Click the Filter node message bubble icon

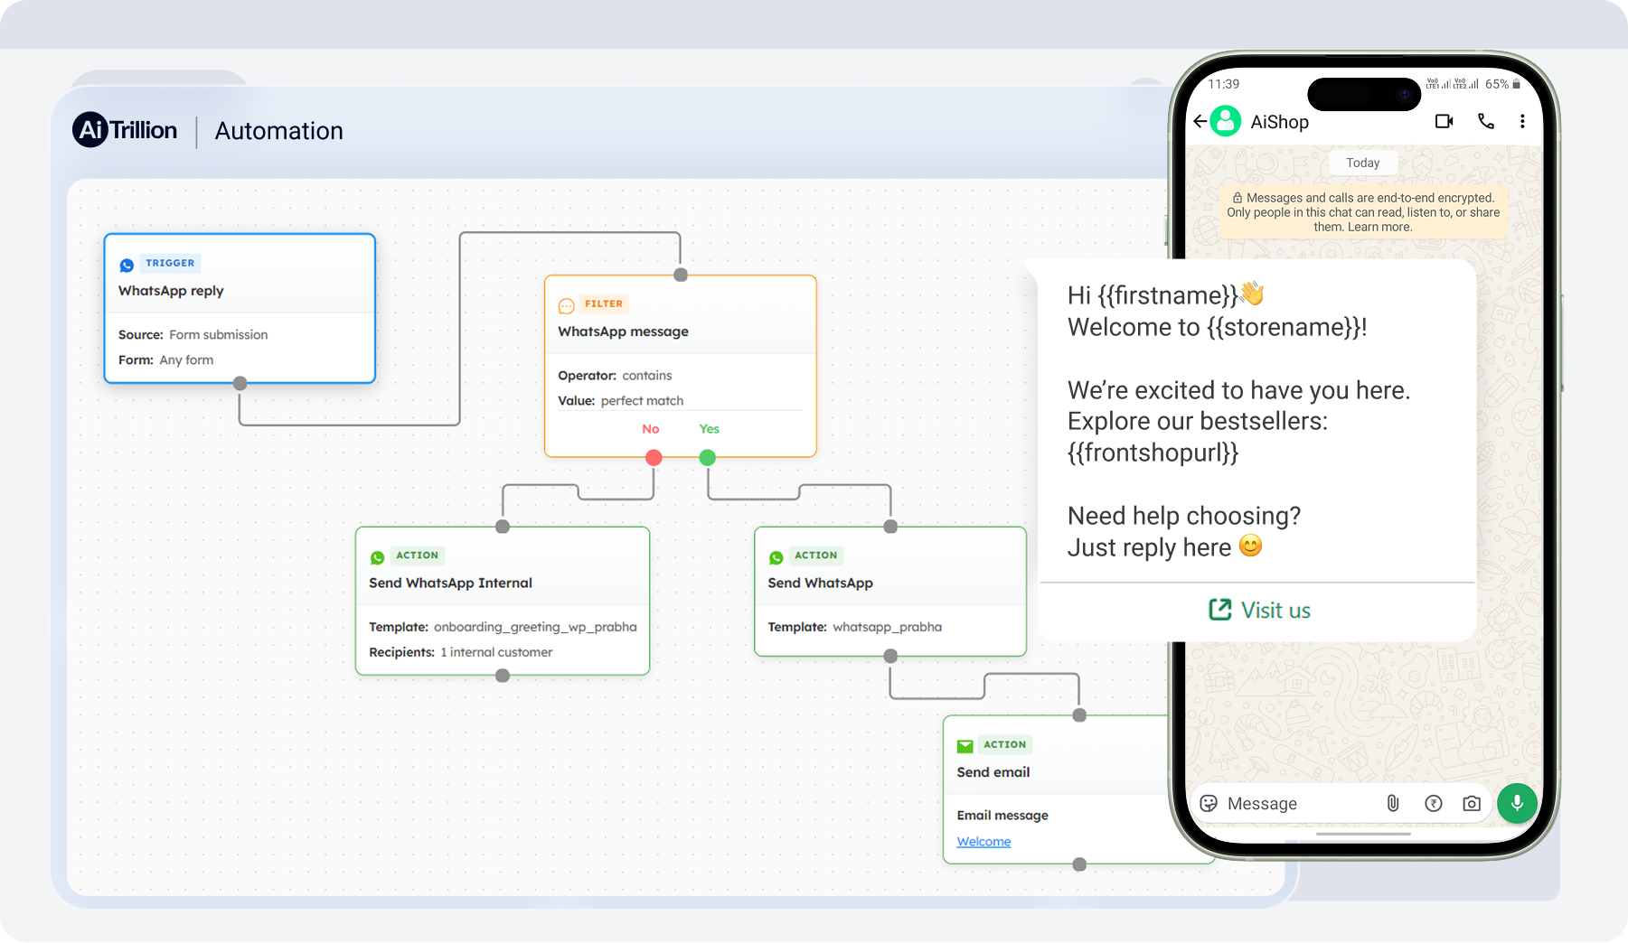(567, 305)
